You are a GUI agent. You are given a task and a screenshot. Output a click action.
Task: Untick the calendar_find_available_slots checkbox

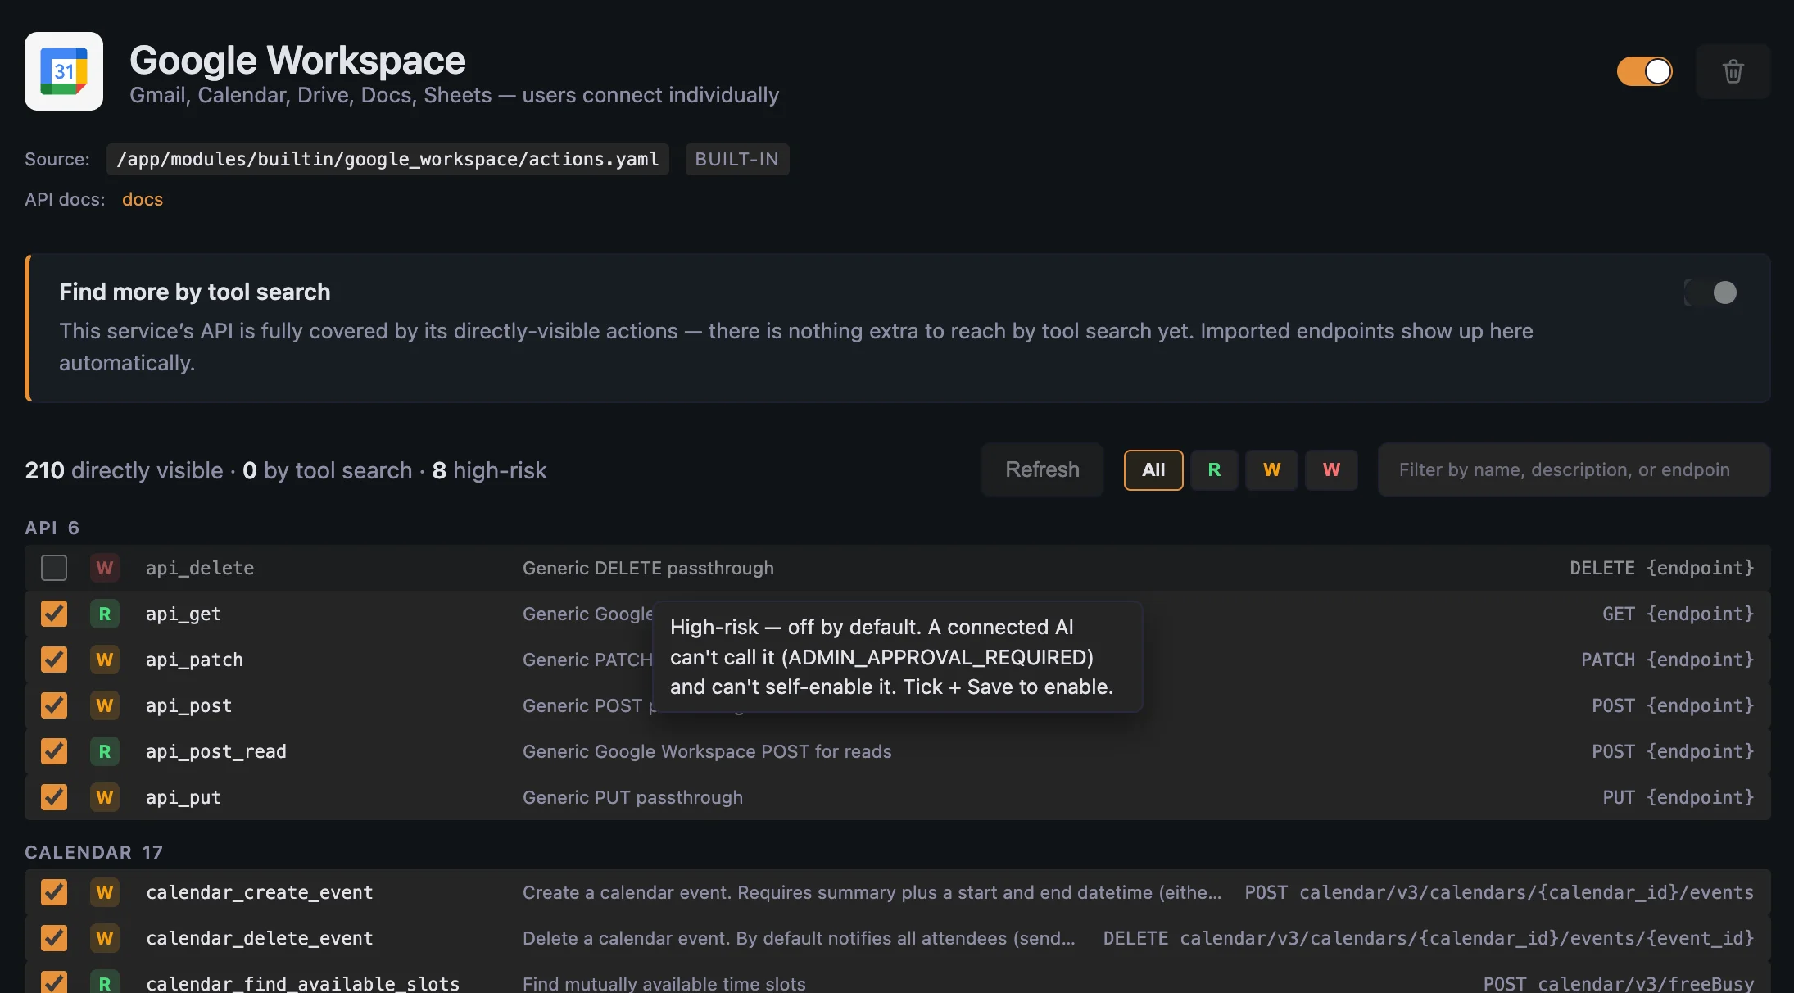pyautogui.click(x=54, y=982)
